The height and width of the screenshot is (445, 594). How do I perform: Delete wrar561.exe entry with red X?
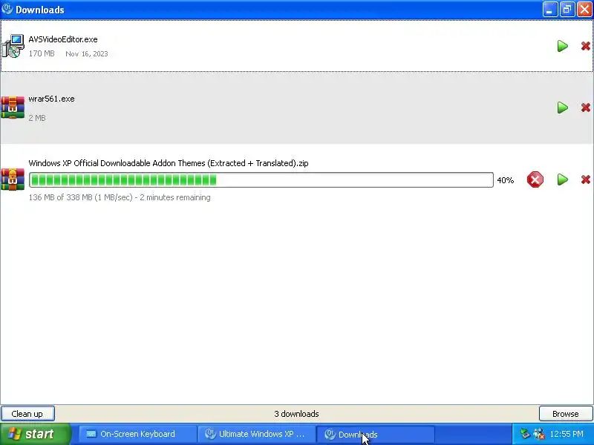585,108
